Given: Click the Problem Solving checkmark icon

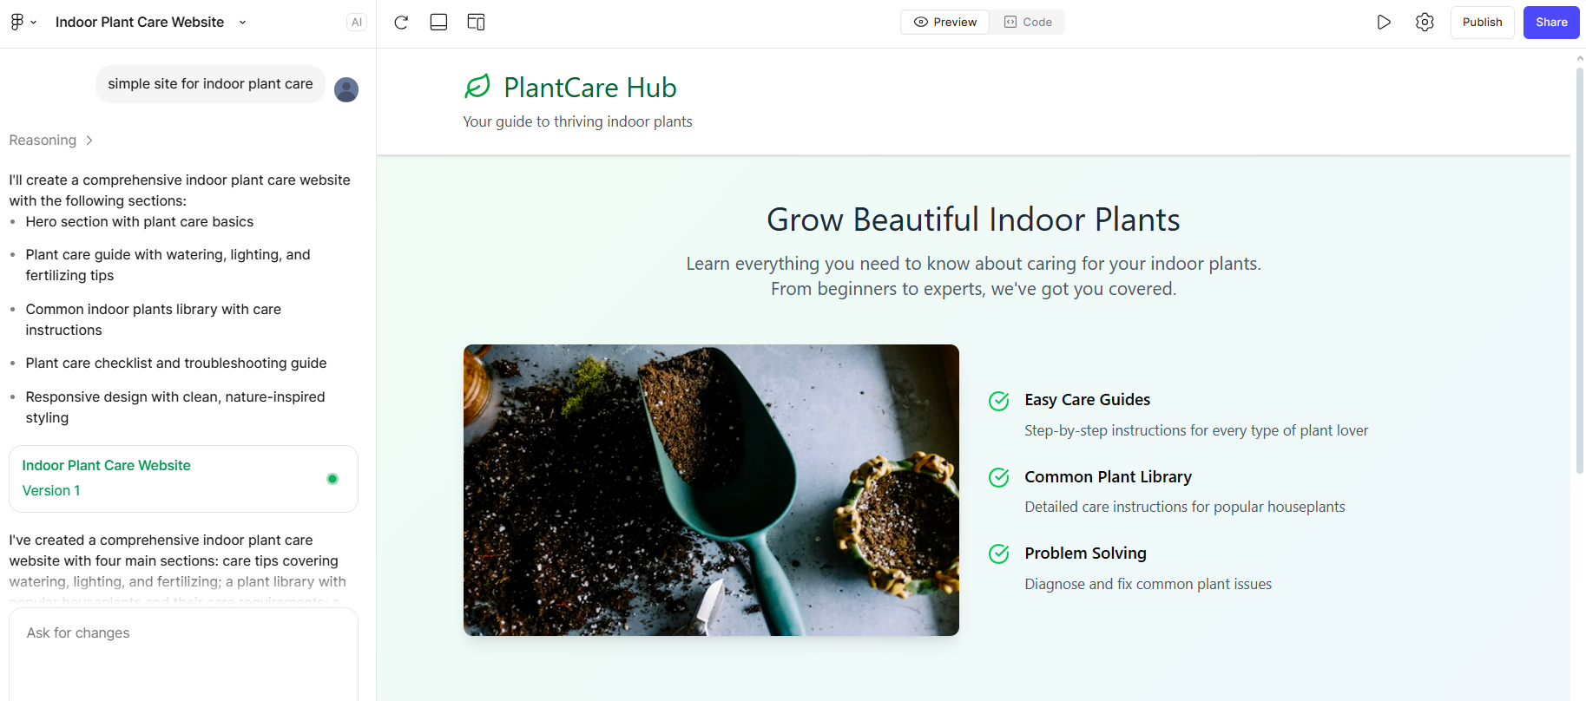Looking at the screenshot, I should [999, 554].
